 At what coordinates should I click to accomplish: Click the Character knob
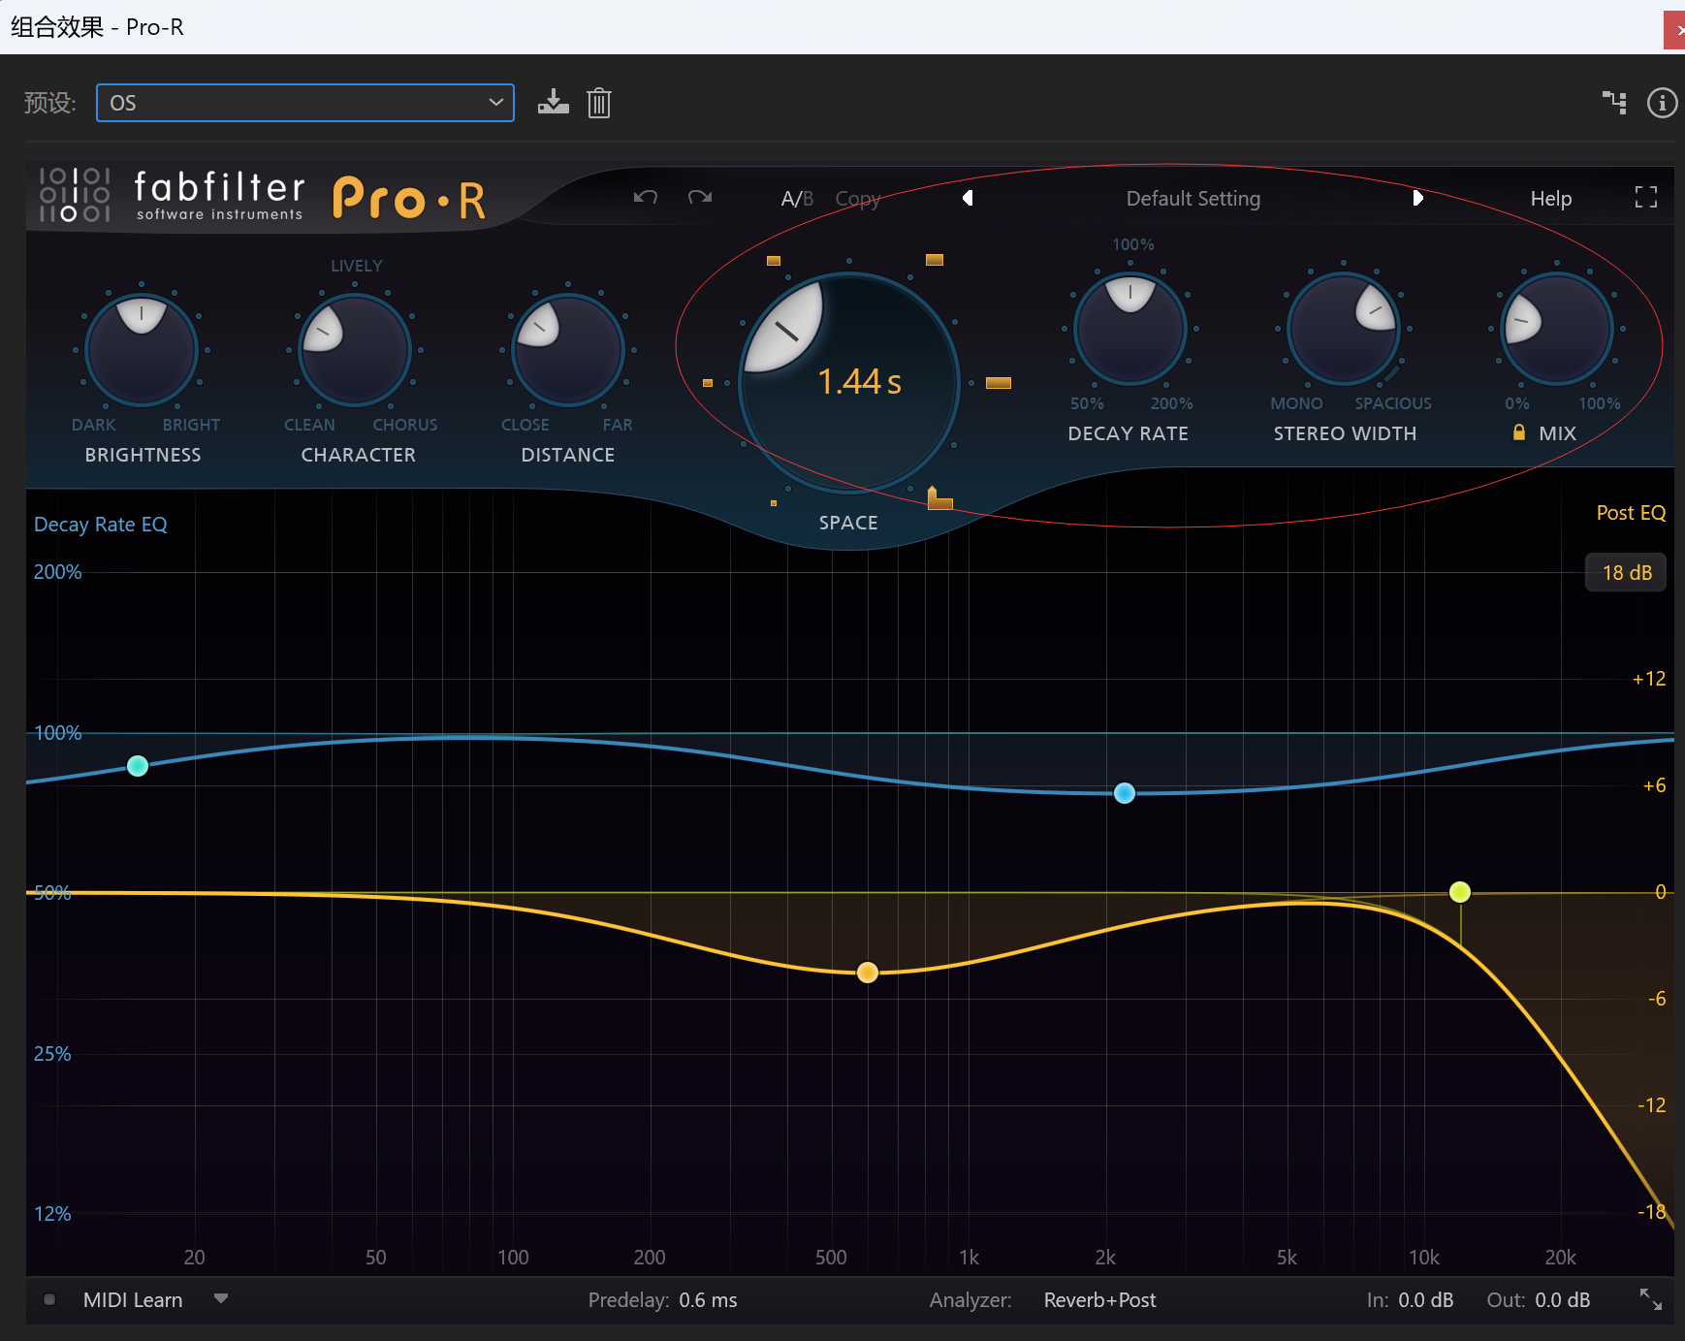click(355, 350)
